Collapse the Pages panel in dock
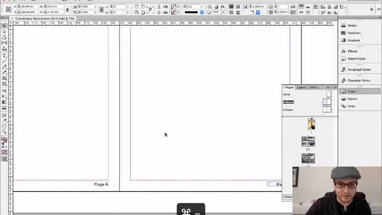Viewport: 382px width, 215px height. coord(360,91)
